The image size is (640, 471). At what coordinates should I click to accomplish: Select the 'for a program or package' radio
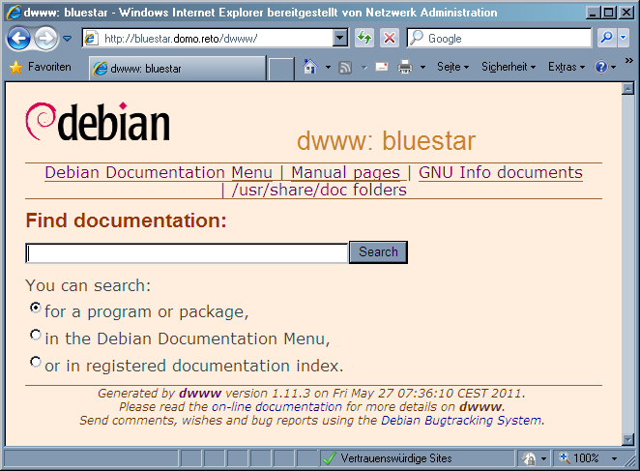click(36, 308)
